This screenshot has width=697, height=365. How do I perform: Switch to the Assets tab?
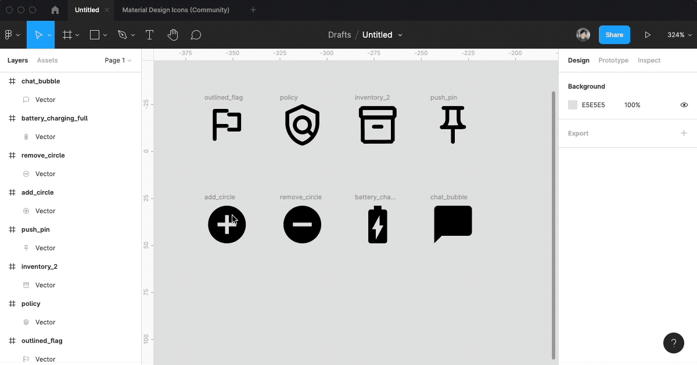(48, 60)
